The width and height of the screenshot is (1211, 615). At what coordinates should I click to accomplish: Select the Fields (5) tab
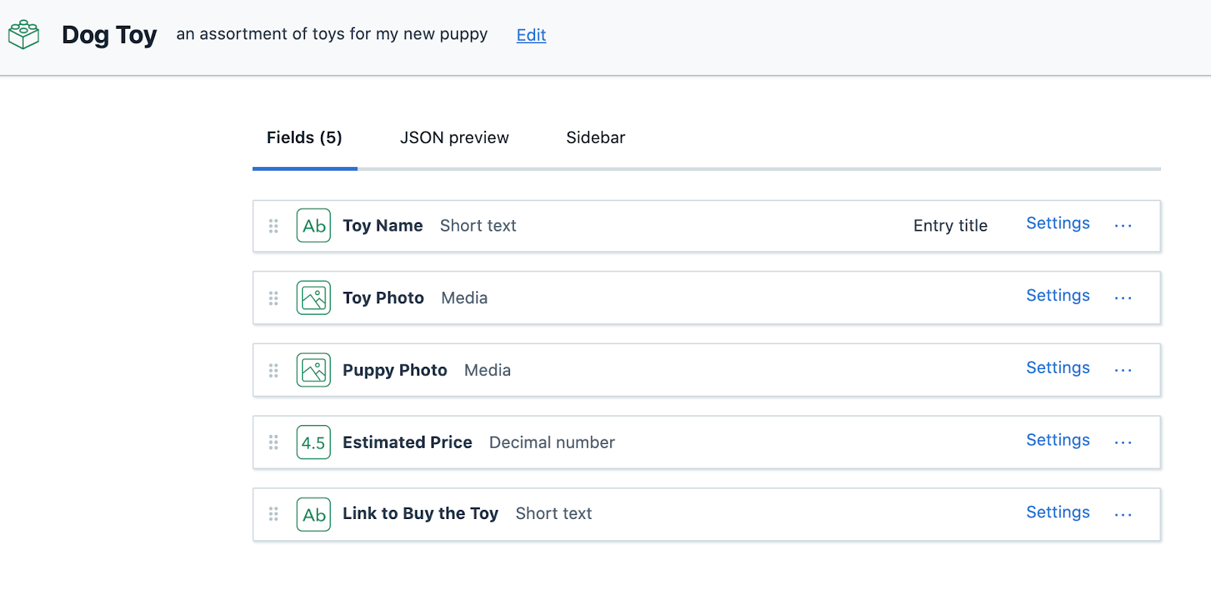click(304, 138)
